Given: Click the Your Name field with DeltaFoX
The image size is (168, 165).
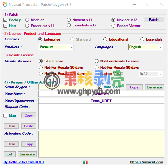Looking at the screenshot, I should click(x=101, y=94).
